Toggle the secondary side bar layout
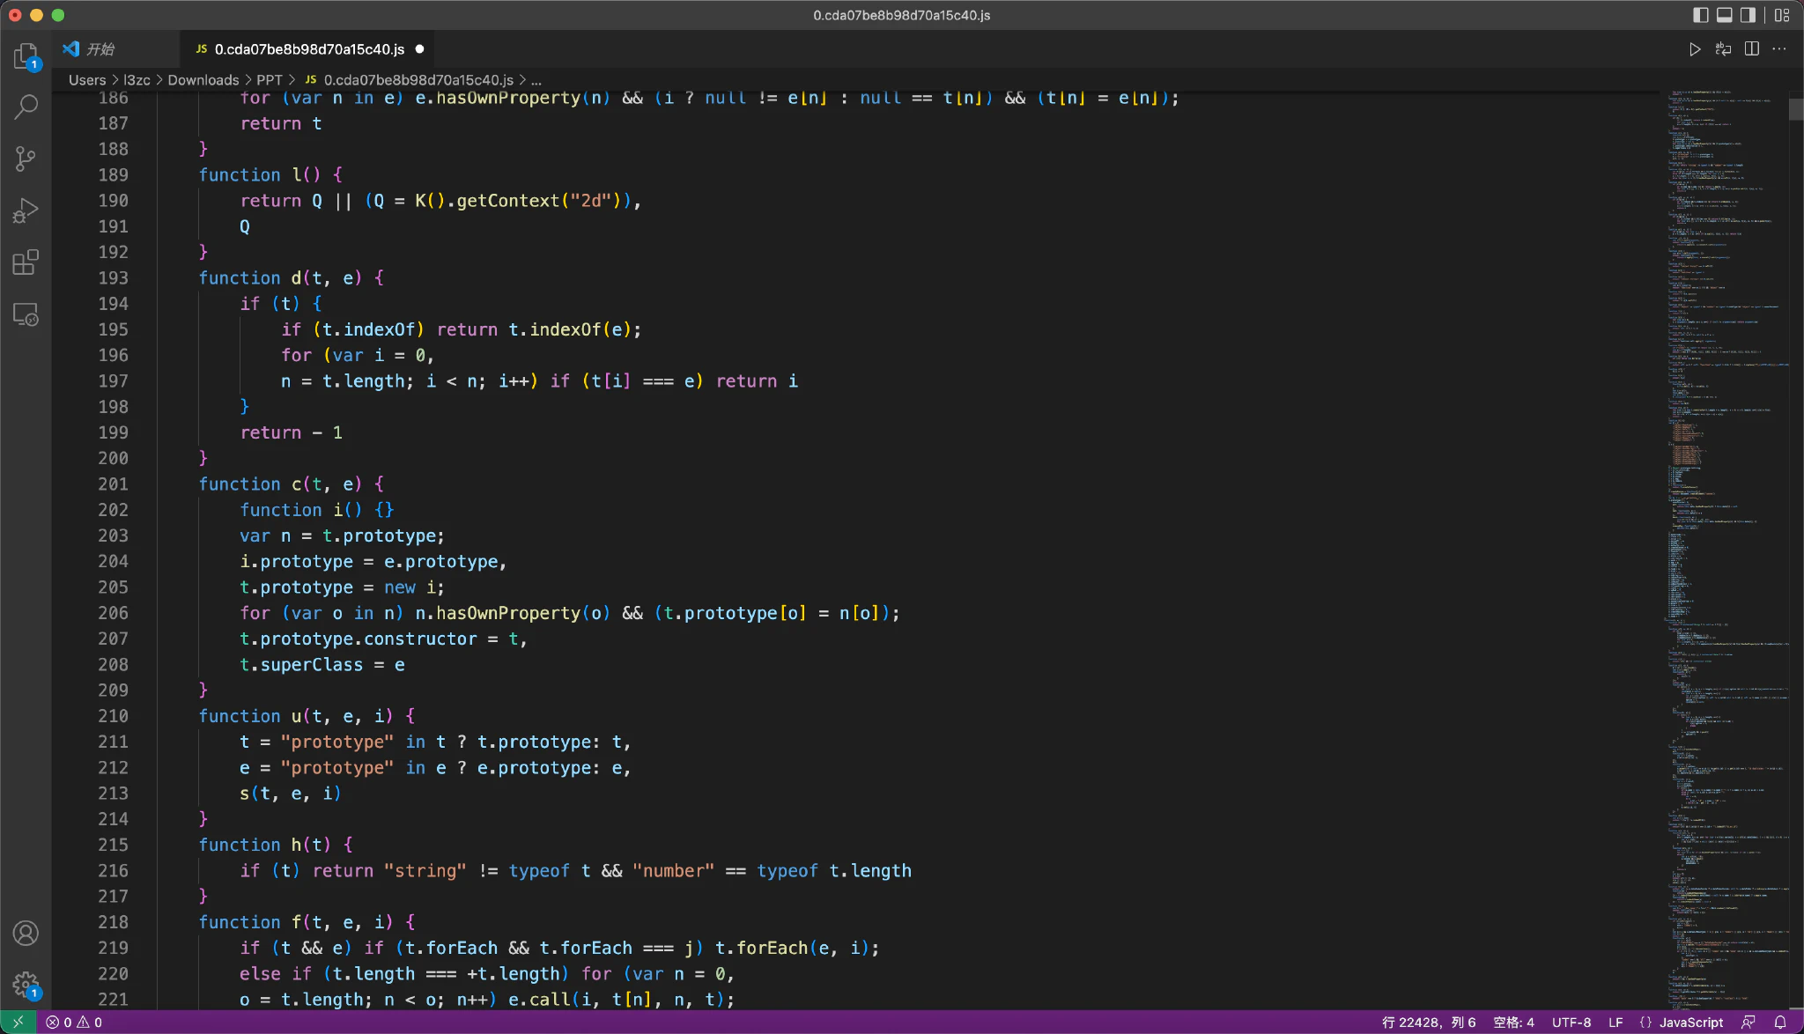This screenshot has height=1034, width=1804. [x=1749, y=15]
